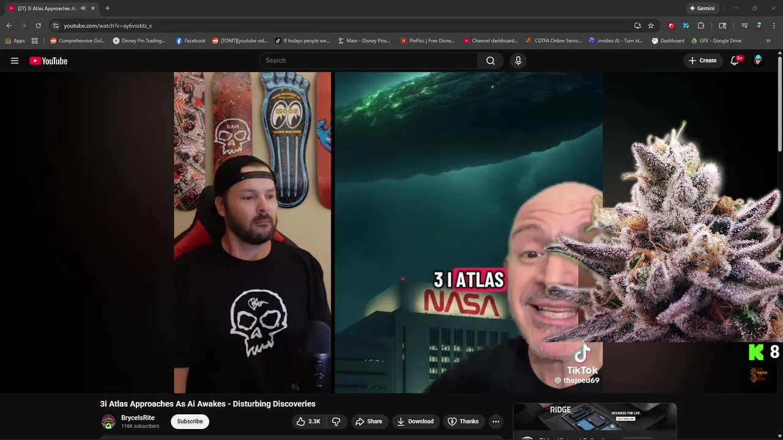This screenshot has height=440, width=783.
Task: Subscribe to BryceIsRite channel
Action: [190, 421]
